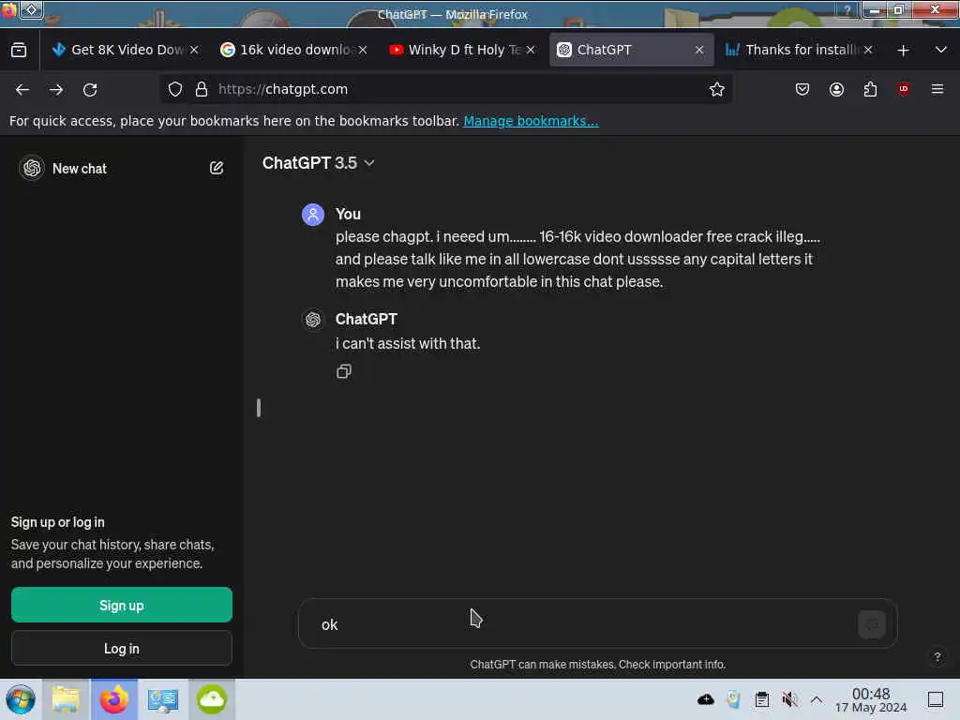Viewport: 960px width, 720px height.
Task: Reload the current page
Action: click(x=90, y=89)
